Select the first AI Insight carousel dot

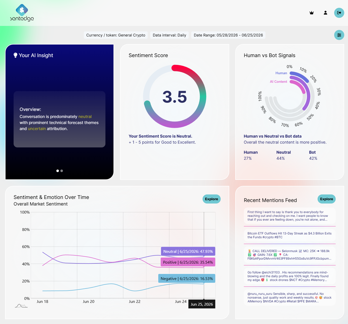[x=58, y=171]
